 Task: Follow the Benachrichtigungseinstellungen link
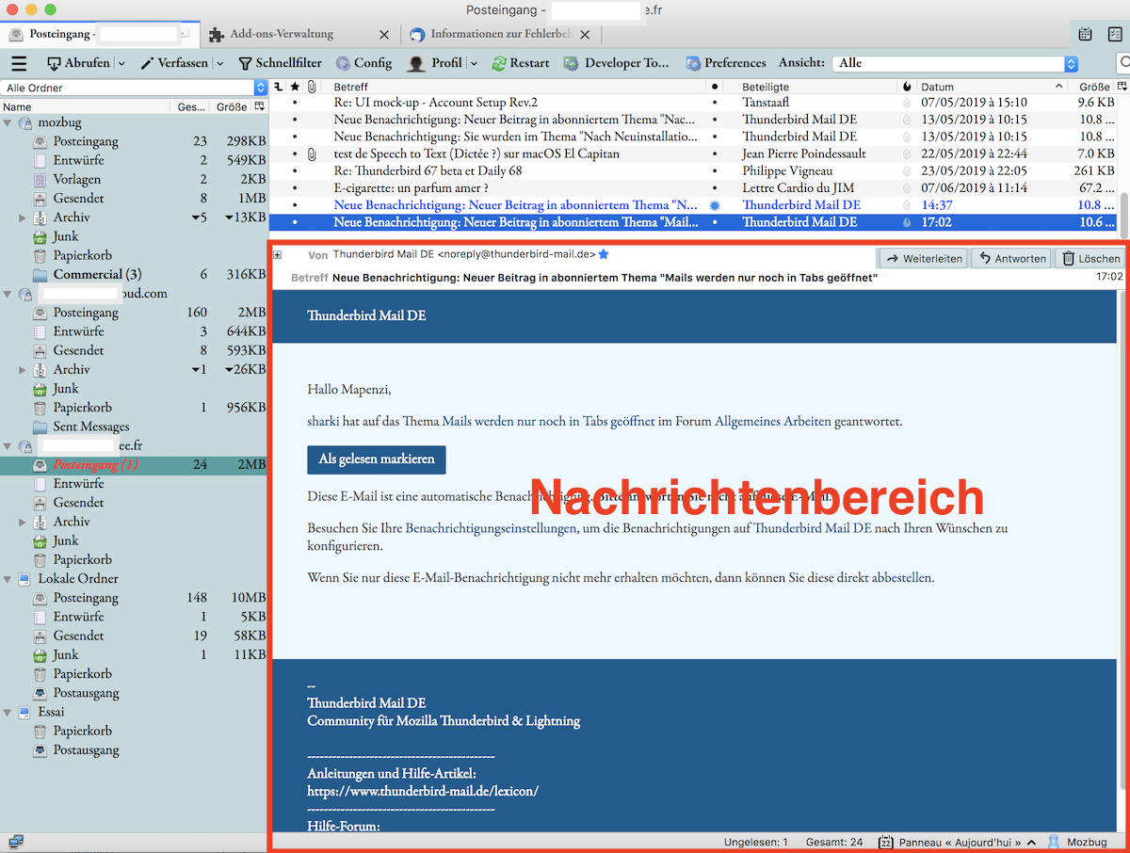pos(490,528)
